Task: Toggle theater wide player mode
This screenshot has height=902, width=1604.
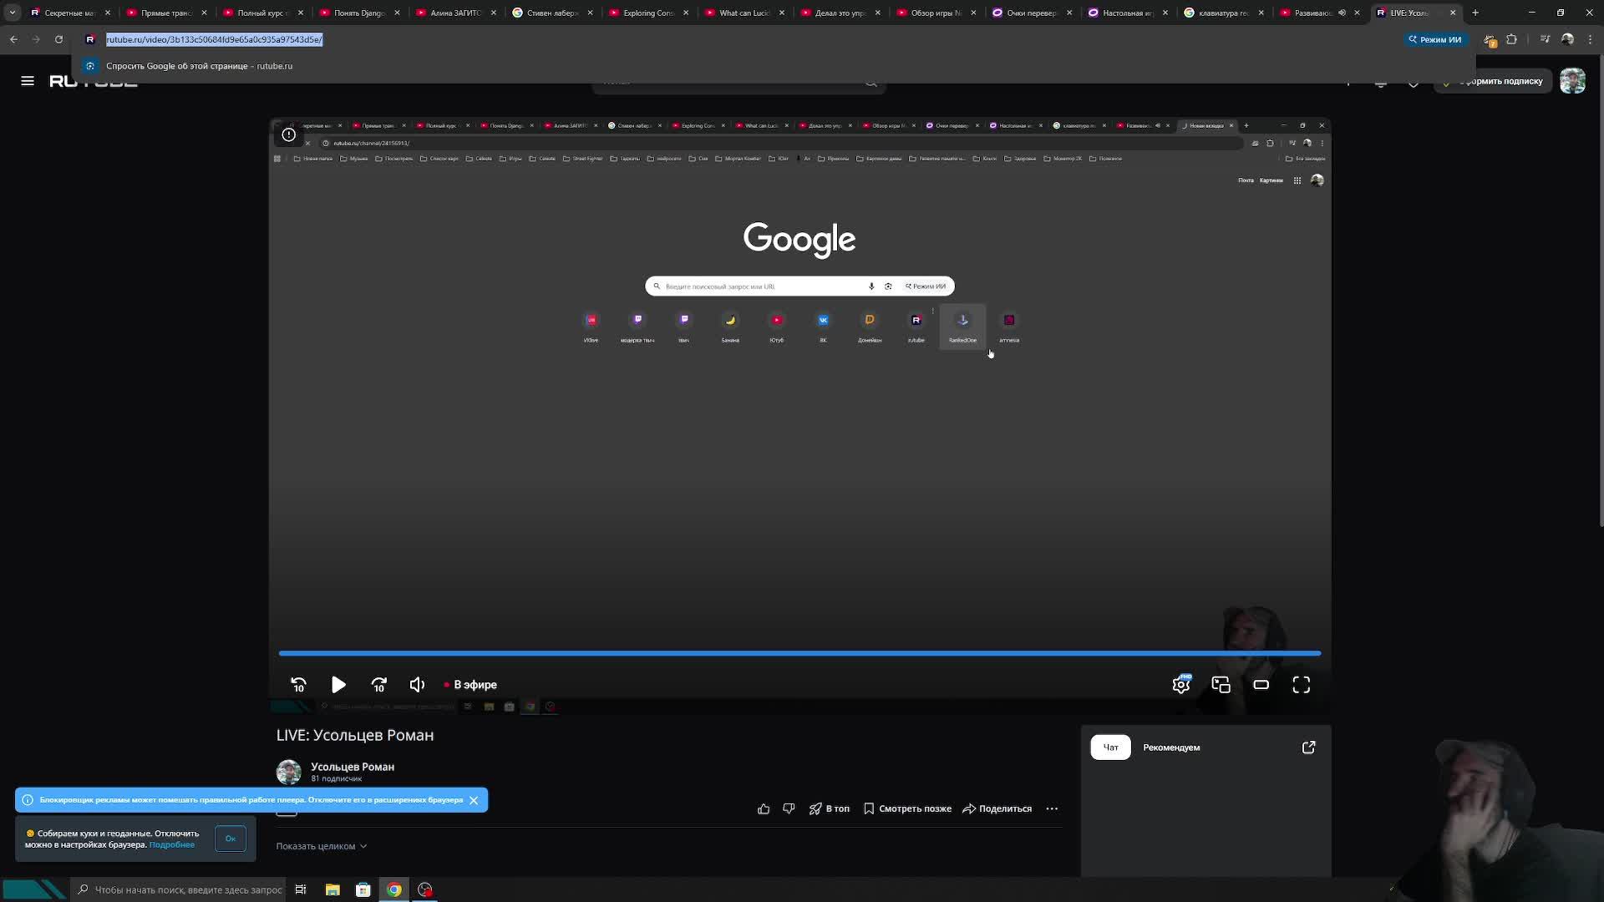Action: point(1261,685)
